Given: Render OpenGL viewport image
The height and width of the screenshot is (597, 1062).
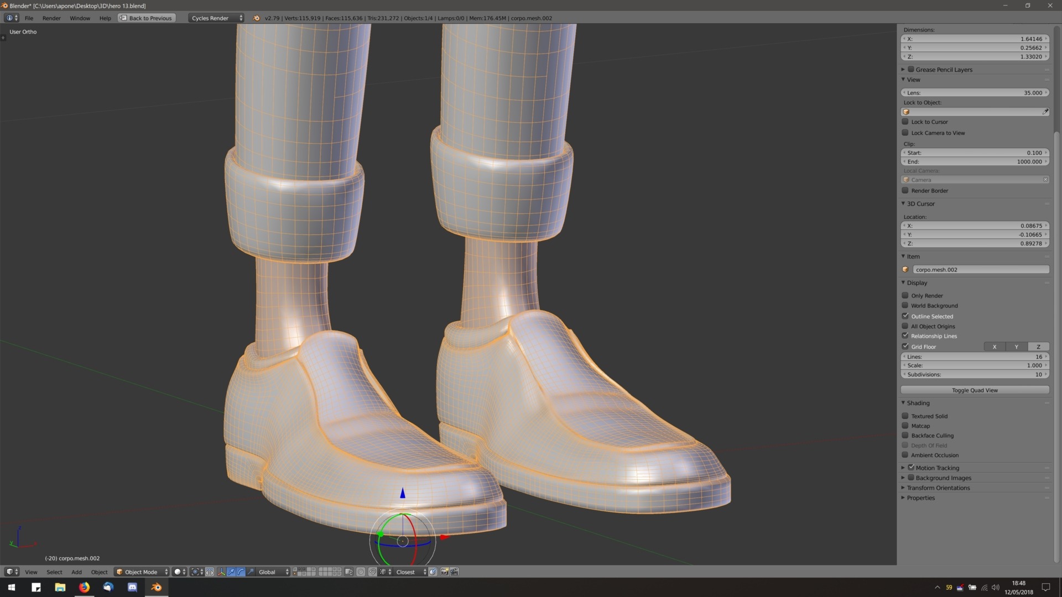Looking at the screenshot, I should pos(444,572).
